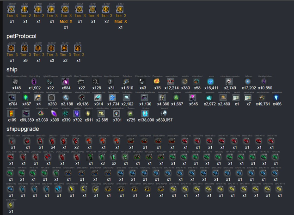Image resolution: width=294 pixels, height=215 pixels.
Task: Select the ship item showing x639,057
Action: pos(165,113)
